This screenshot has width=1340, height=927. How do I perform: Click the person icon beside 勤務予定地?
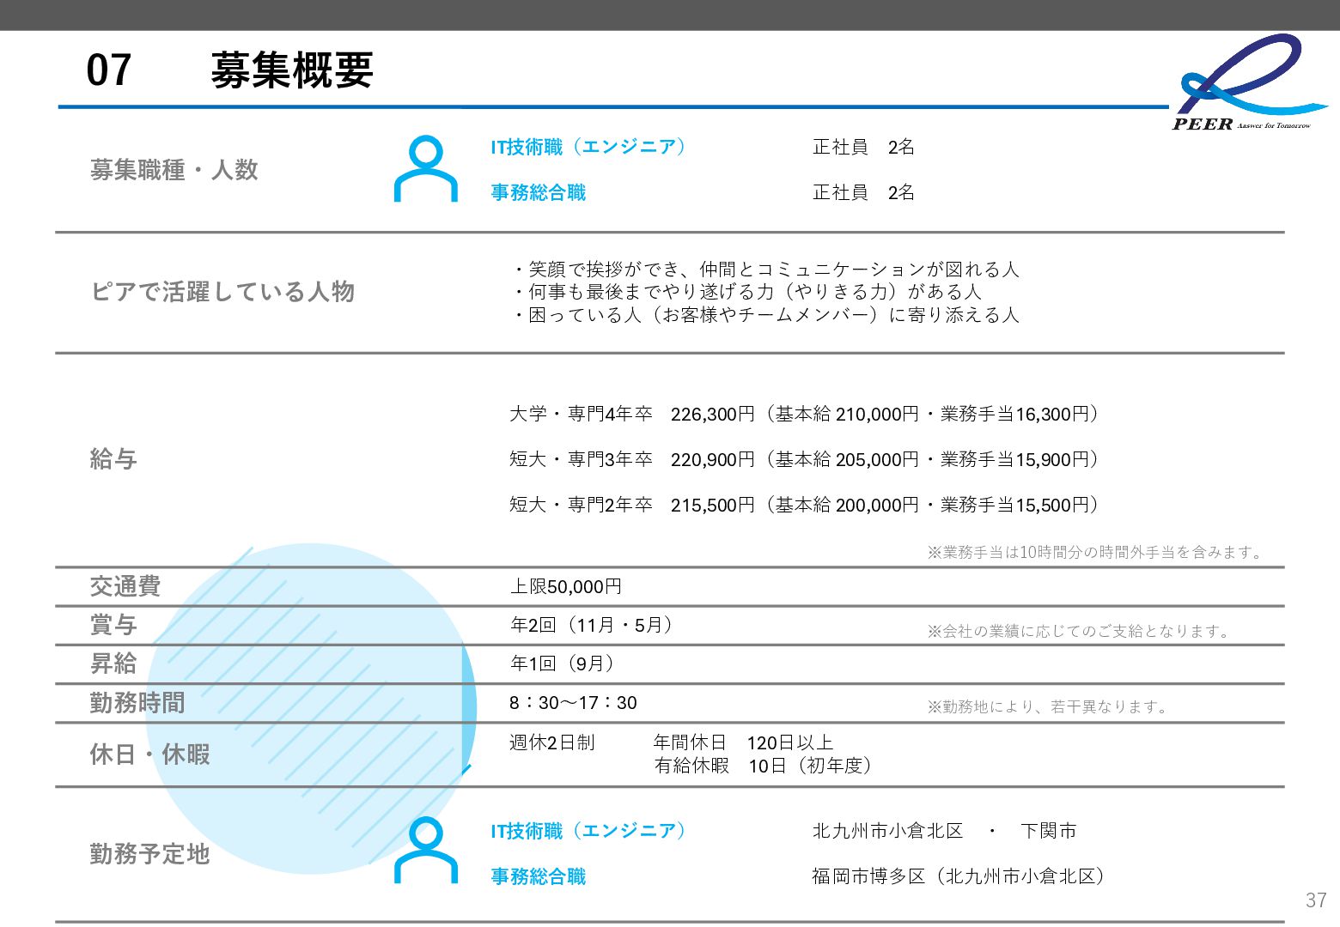pyautogui.click(x=425, y=850)
